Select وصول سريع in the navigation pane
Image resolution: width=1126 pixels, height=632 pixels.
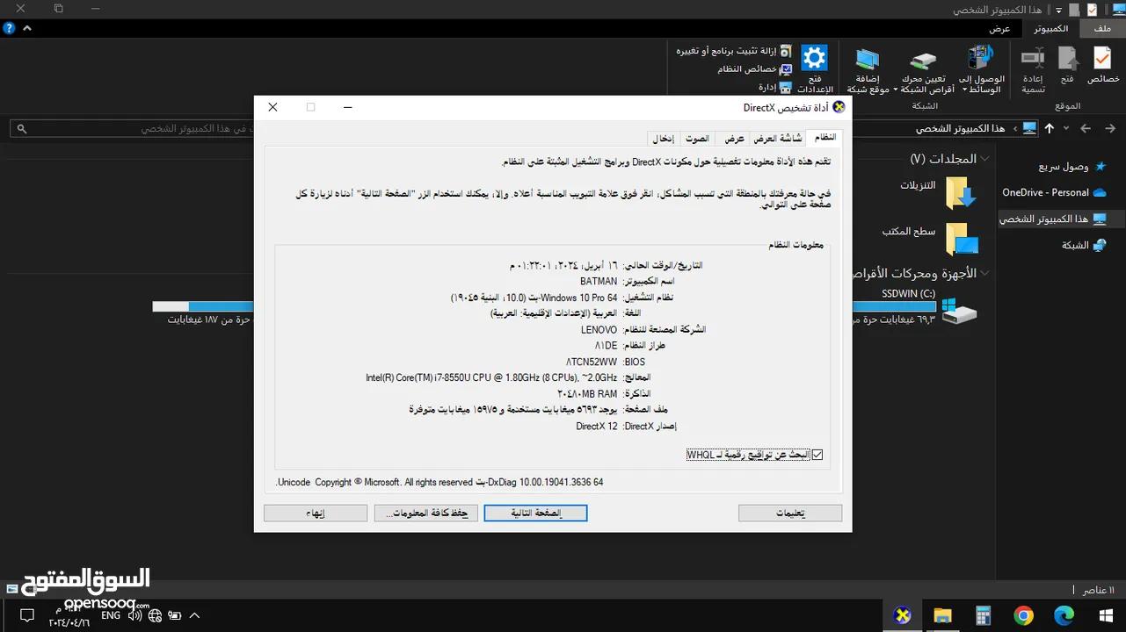pyautogui.click(x=1072, y=166)
